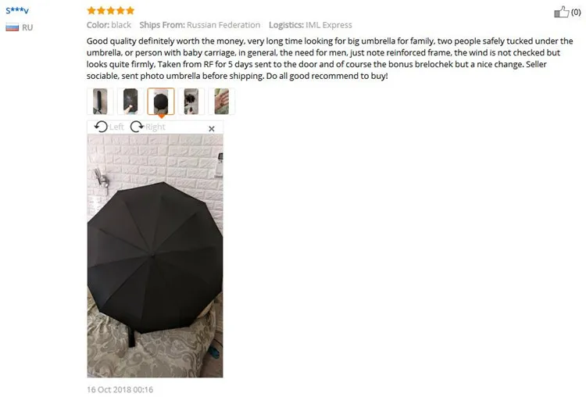The image size is (586, 397).
Task: Close the enlarged photo viewer
Action: click(x=212, y=129)
